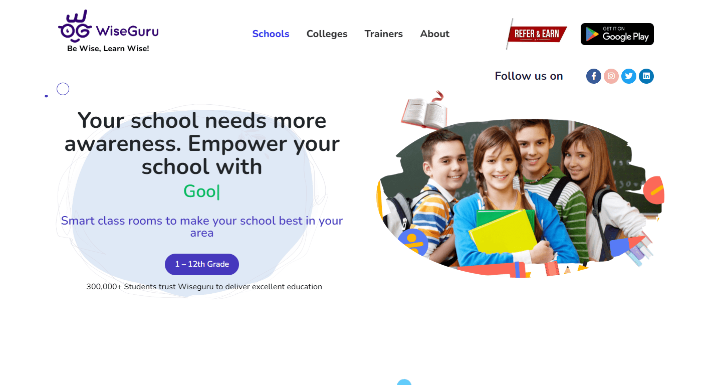Image resolution: width=712 pixels, height=385 pixels.
Task: Click the blue circle at page bottom
Action: (404, 382)
